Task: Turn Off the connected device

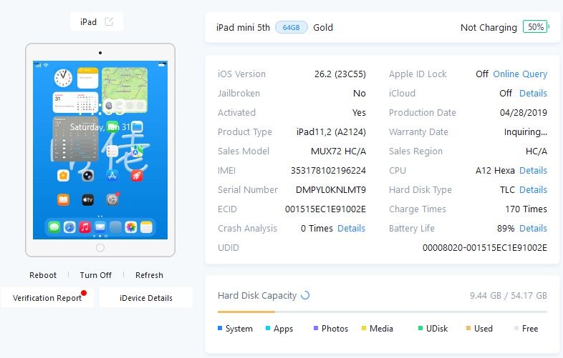Action: (95, 275)
